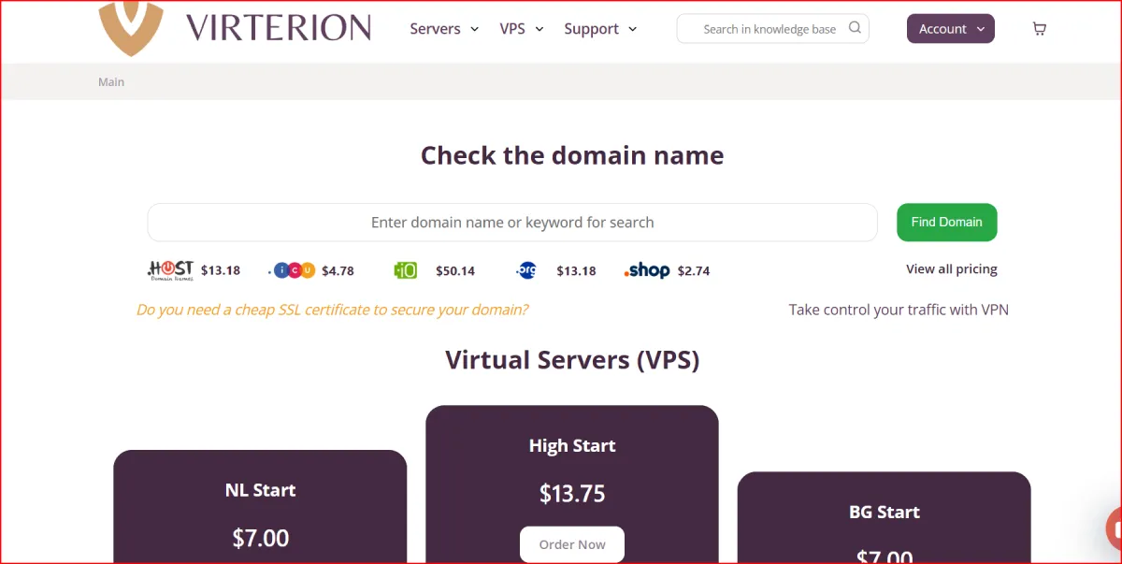Click the $13.18 price next to .ORG
1122x564 pixels.
[x=576, y=271]
